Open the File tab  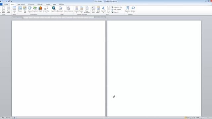pyautogui.click(x=1, y=4)
